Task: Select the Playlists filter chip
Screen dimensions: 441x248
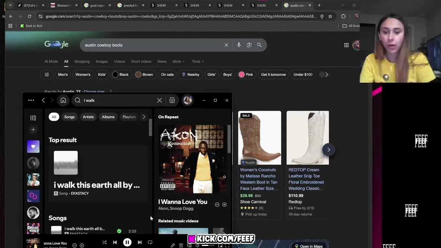Action: pos(129,117)
